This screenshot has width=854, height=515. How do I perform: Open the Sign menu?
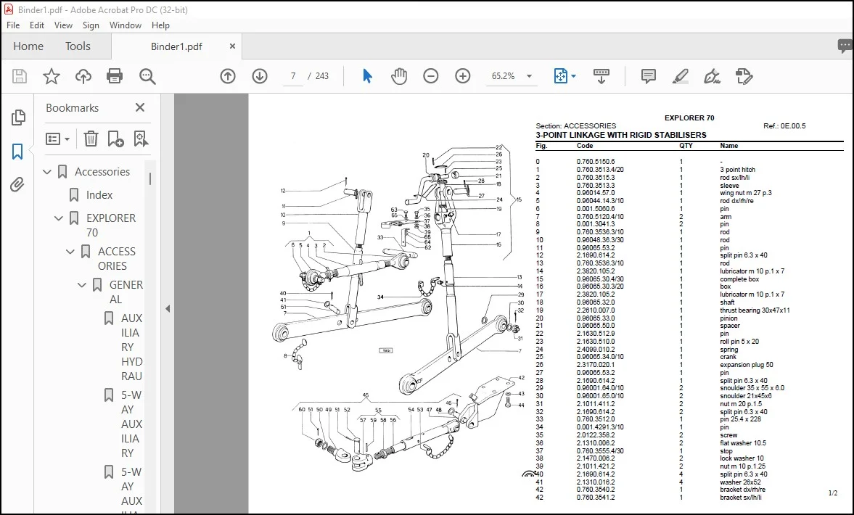[x=91, y=25]
